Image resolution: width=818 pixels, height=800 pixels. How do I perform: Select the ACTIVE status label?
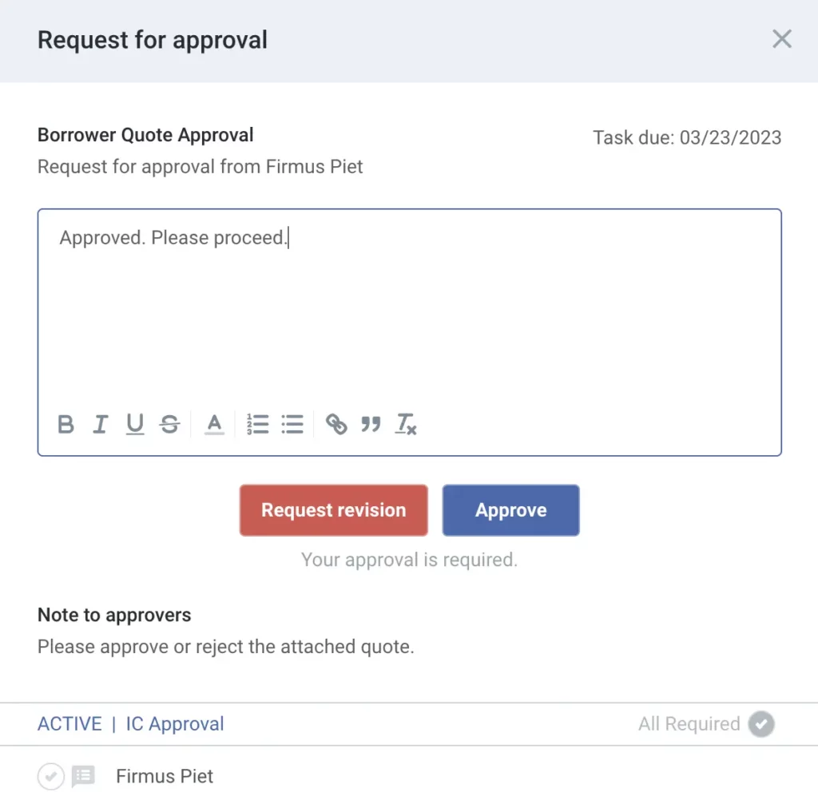point(69,723)
